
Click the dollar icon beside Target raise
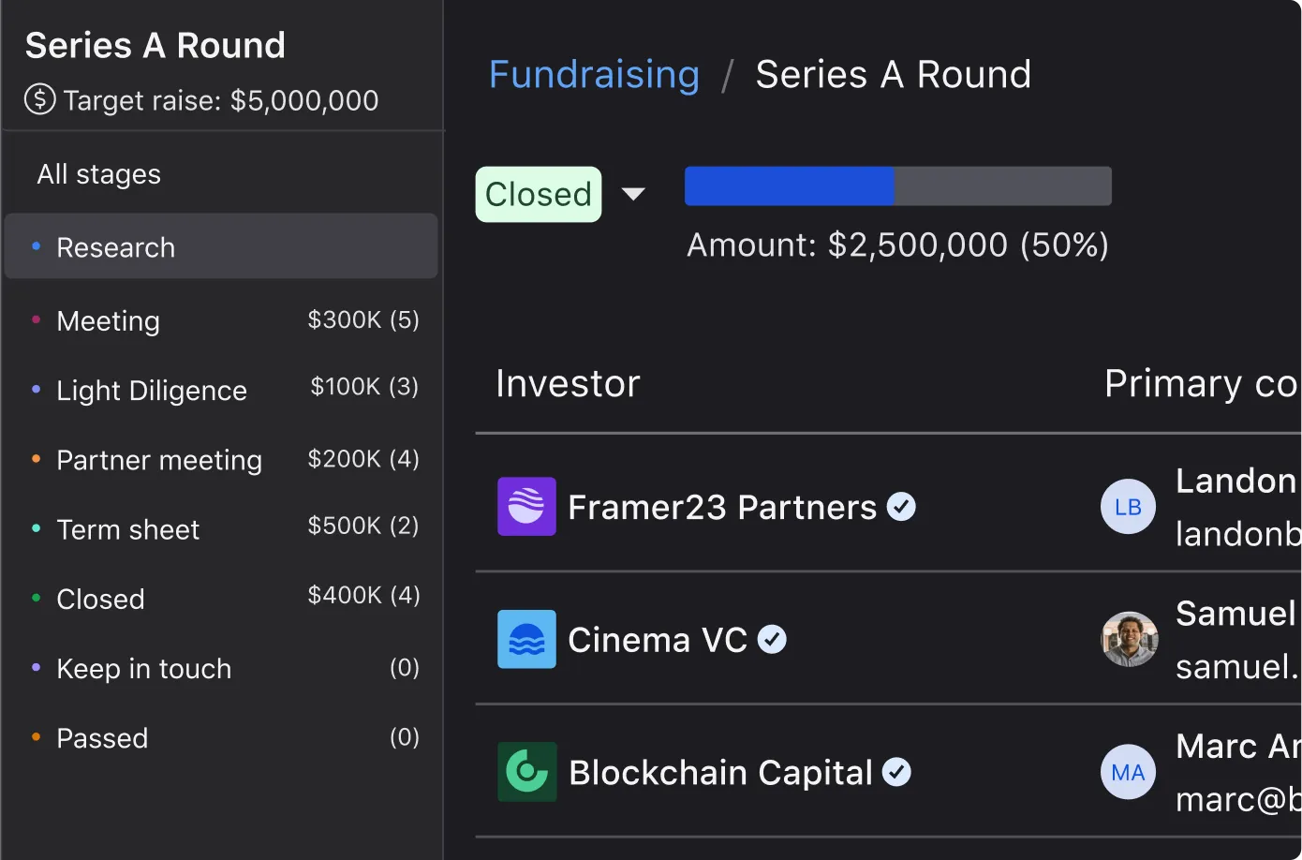click(x=40, y=99)
